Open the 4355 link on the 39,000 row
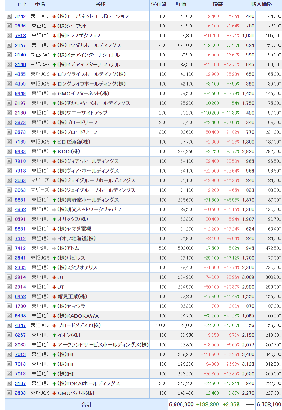 coord(20,84)
